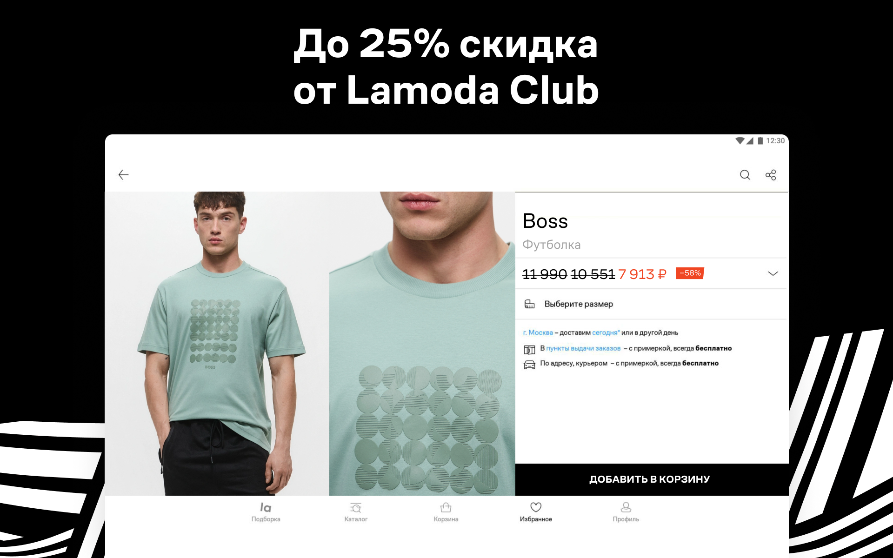This screenshot has width=893, height=558.
Task: Click the red -58% discount badge
Action: 690,273
